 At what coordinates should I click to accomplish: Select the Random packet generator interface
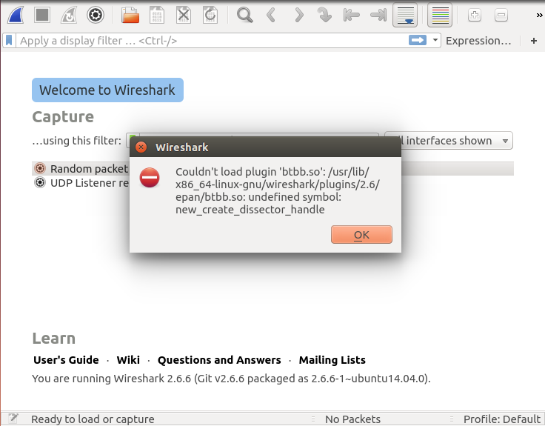click(x=81, y=169)
